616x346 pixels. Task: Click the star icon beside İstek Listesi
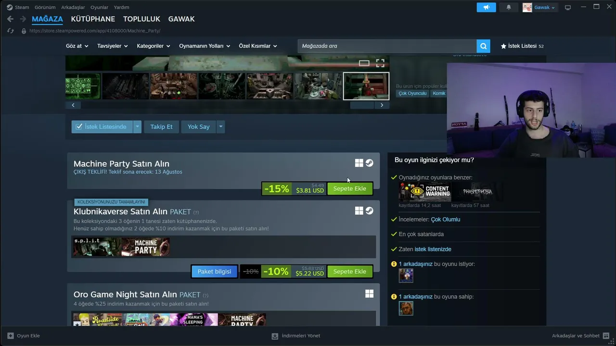[x=503, y=46]
